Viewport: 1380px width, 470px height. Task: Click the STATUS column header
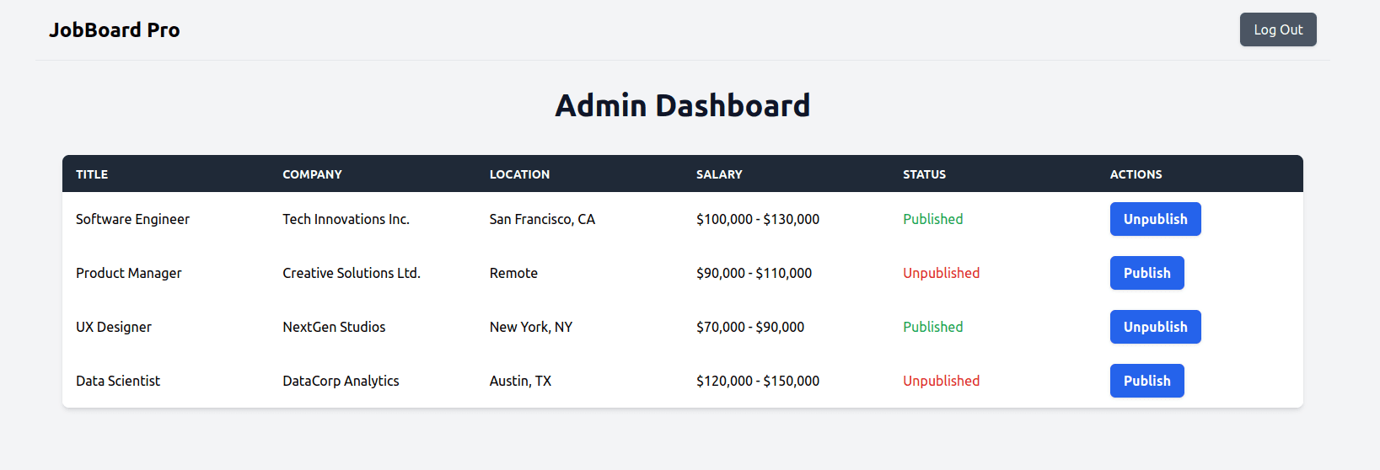coord(924,174)
